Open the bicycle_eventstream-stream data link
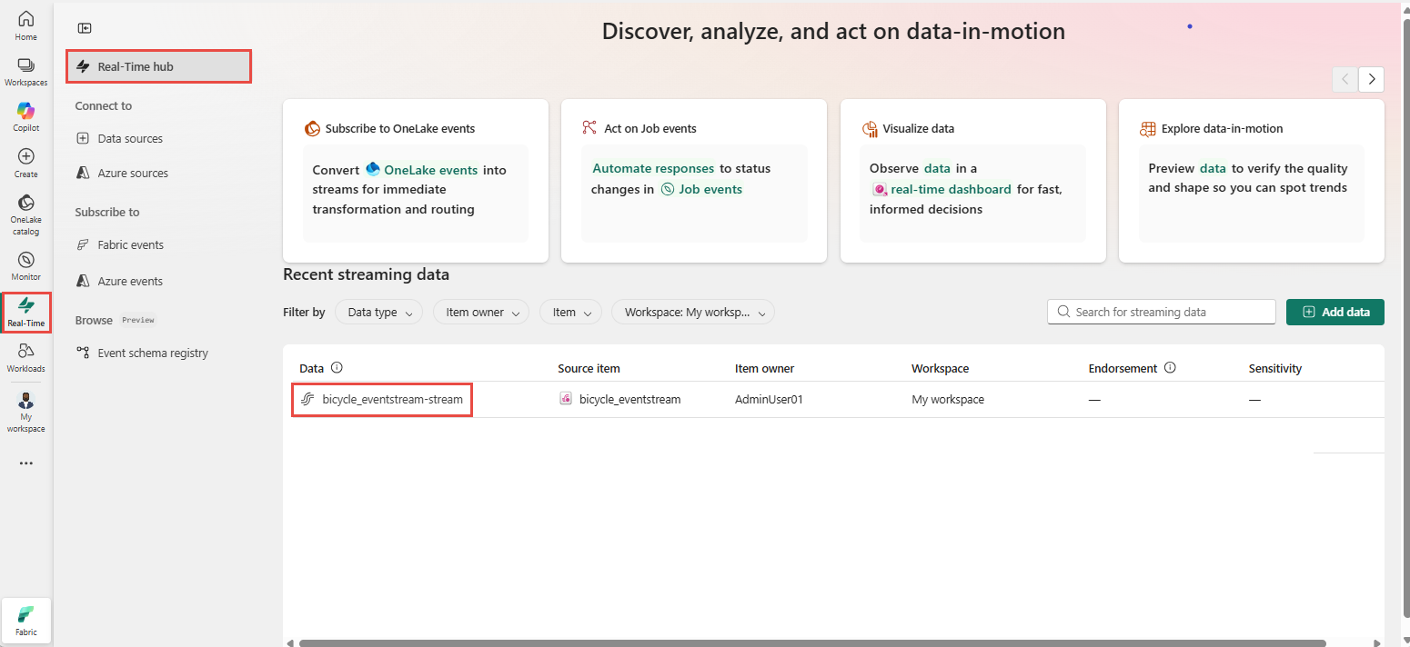This screenshot has width=1410, height=647. (392, 400)
